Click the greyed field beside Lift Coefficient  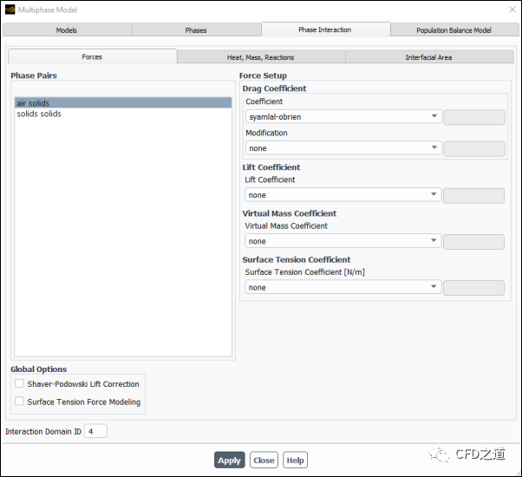coord(473,196)
